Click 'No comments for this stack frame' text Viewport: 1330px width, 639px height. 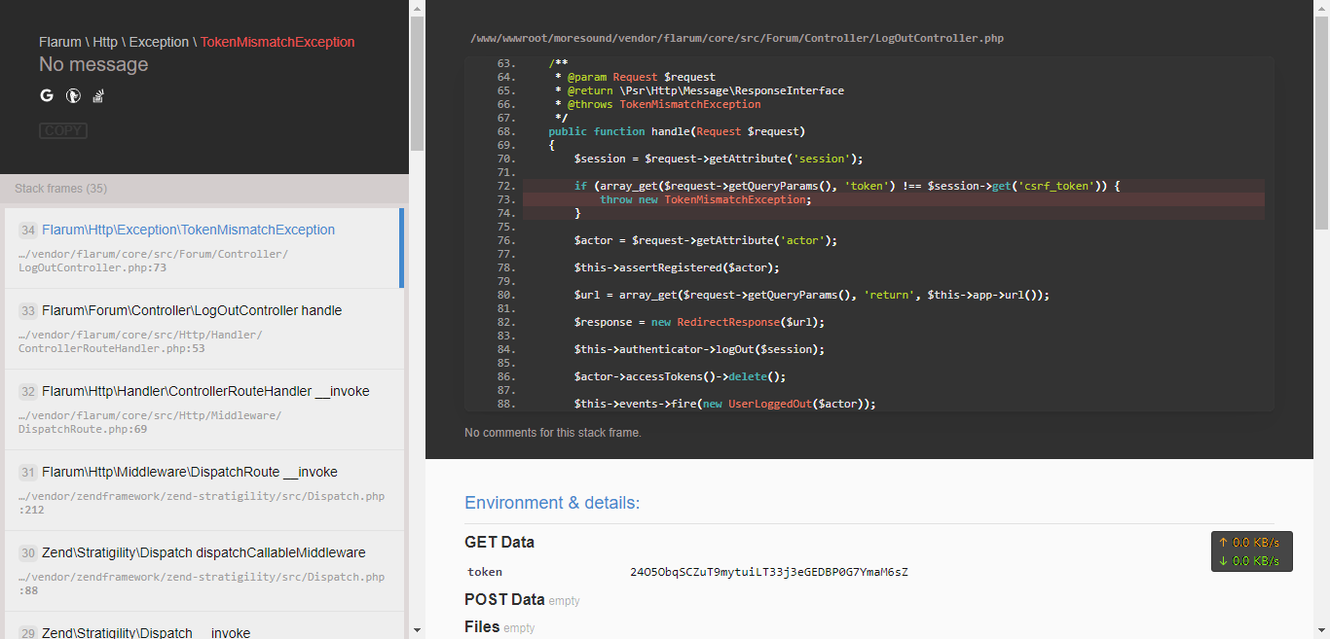point(553,433)
